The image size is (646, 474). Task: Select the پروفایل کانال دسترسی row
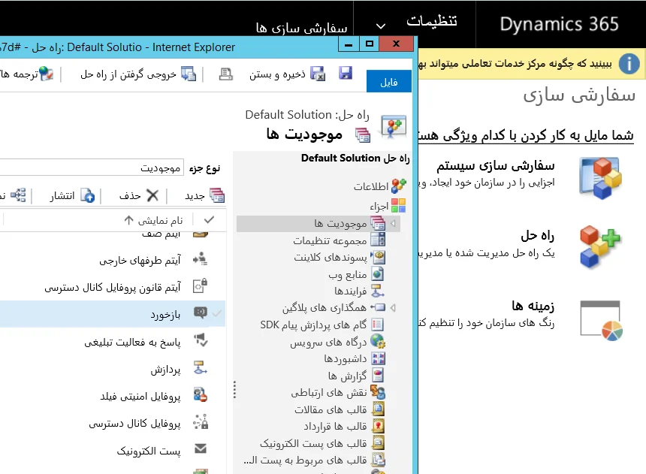[113, 424]
